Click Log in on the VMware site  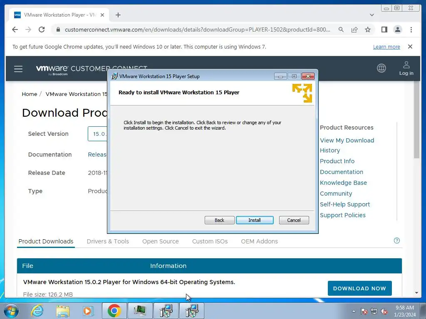[x=406, y=69]
